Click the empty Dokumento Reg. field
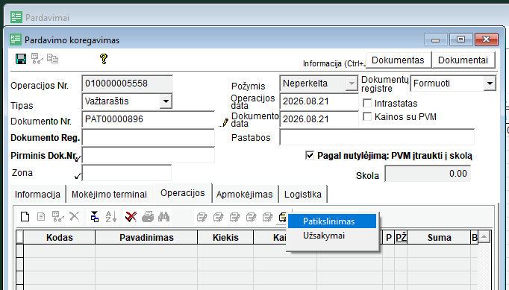The height and width of the screenshot is (290, 509). (x=149, y=137)
